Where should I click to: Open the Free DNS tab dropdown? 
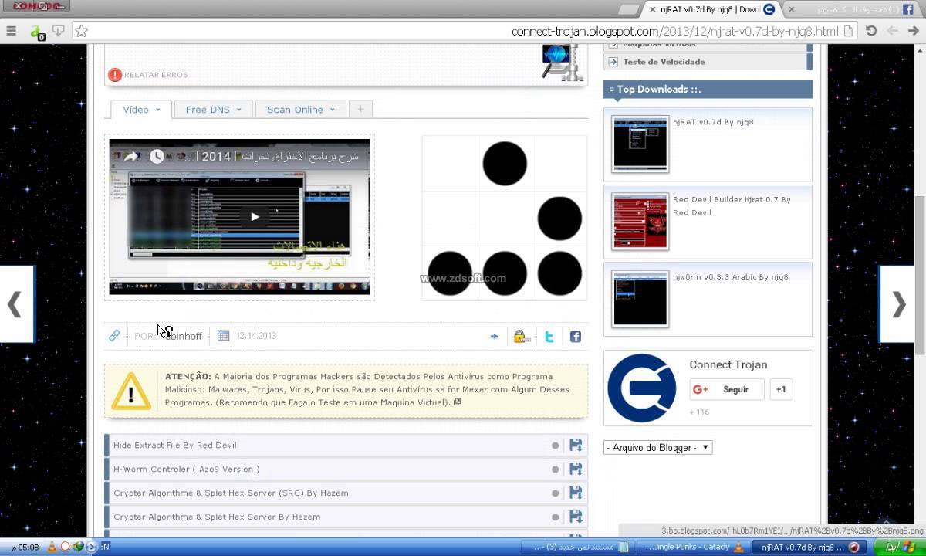(214, 110)
